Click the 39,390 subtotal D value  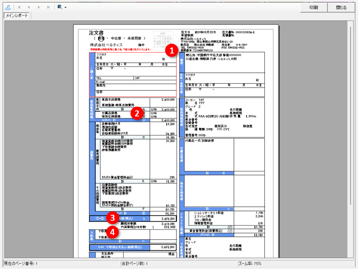click(x=170, y=138)
